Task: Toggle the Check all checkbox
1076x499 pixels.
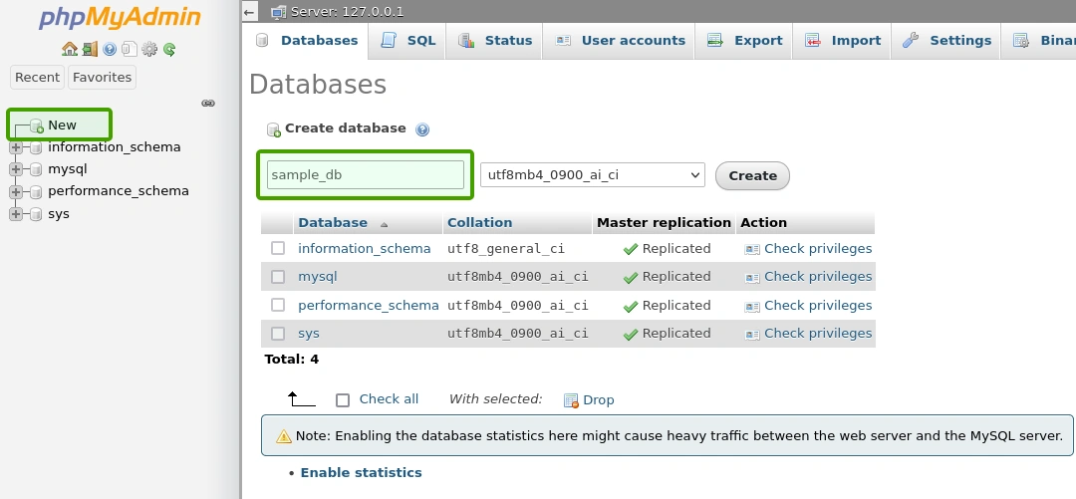Action: pyautogui.click(x=343, y=400)
